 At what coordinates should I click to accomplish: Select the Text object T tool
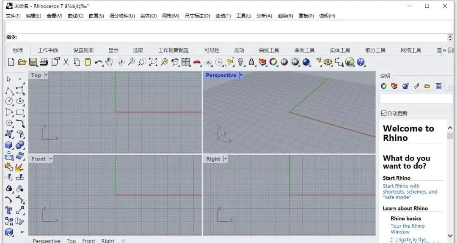(9, 210)
